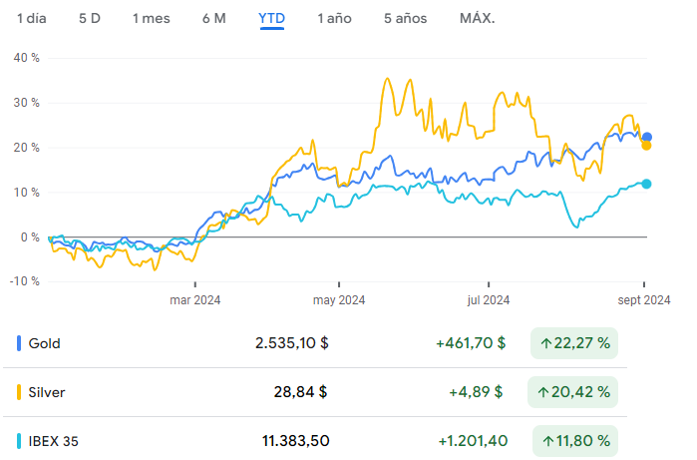
Task: Select the MÁX. time range
Action: click(x=477, y=19)
